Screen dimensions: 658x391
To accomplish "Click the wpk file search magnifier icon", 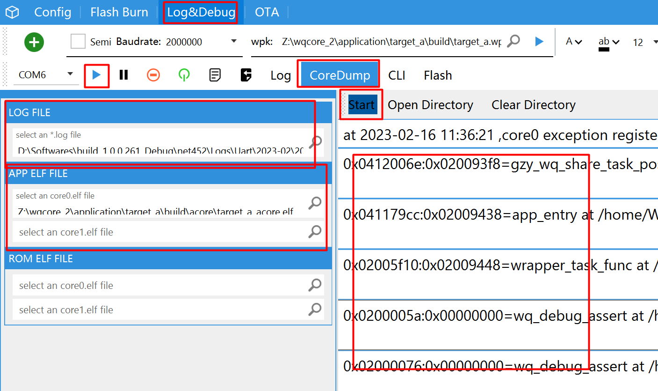I will pos(513,41).
